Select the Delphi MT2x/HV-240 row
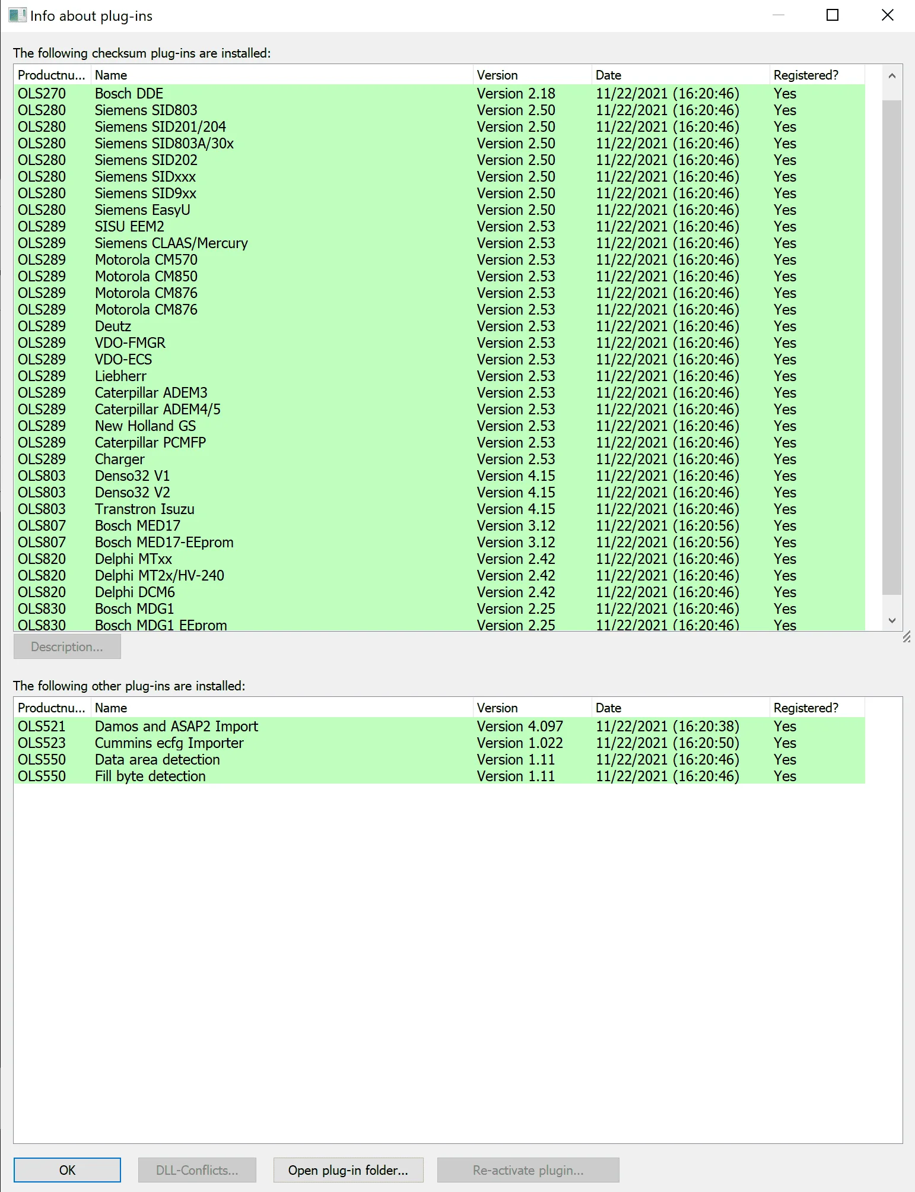 pyautogui.click(x=439, y=575)
